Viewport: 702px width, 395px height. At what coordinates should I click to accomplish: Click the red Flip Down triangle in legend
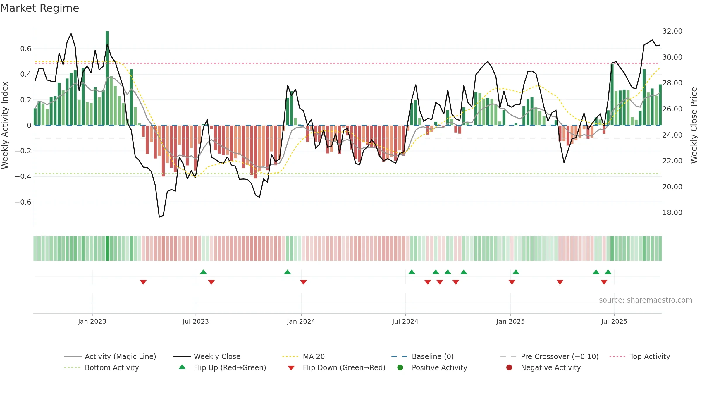pyautogui.click(x=291, y=368)
